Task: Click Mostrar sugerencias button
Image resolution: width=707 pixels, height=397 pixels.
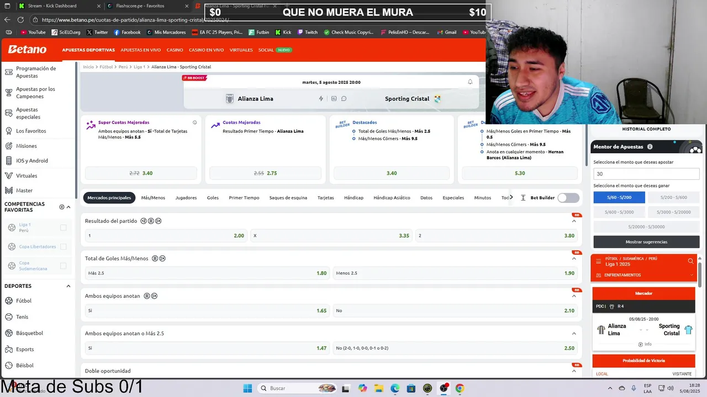Action: tap(646, 242)
